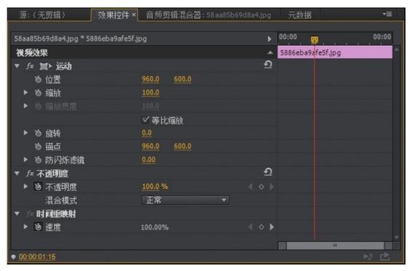Add keyframe for 速度
This screenshot has width=412, height=271.
[x=261, y=227]
